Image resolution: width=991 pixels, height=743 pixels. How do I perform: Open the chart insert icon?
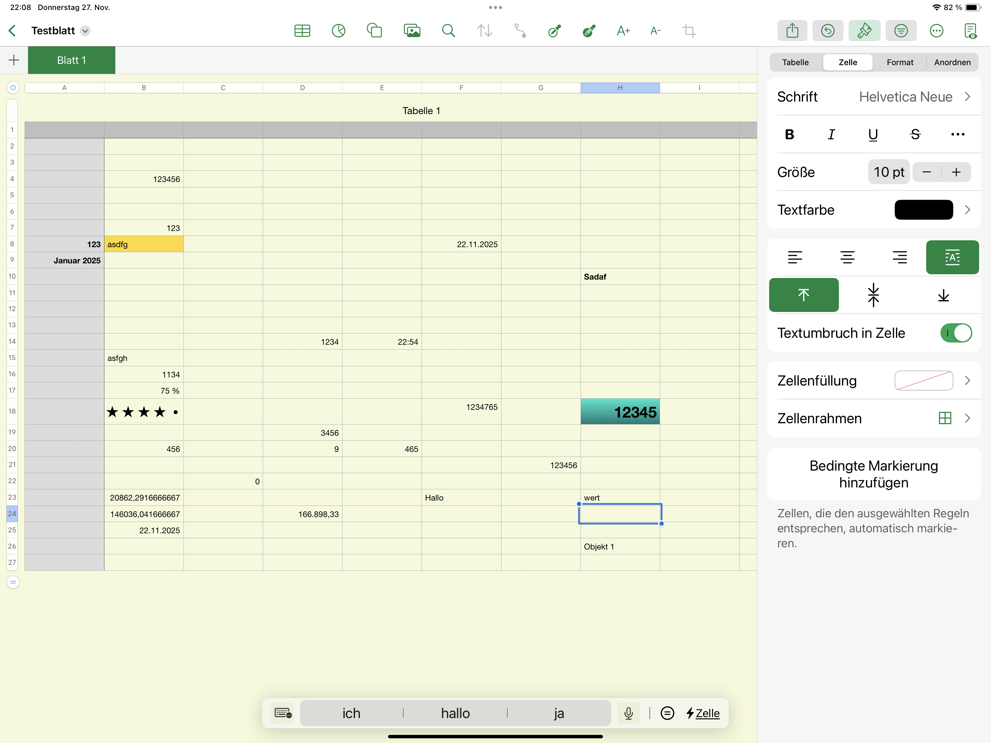tap(338, 31)
